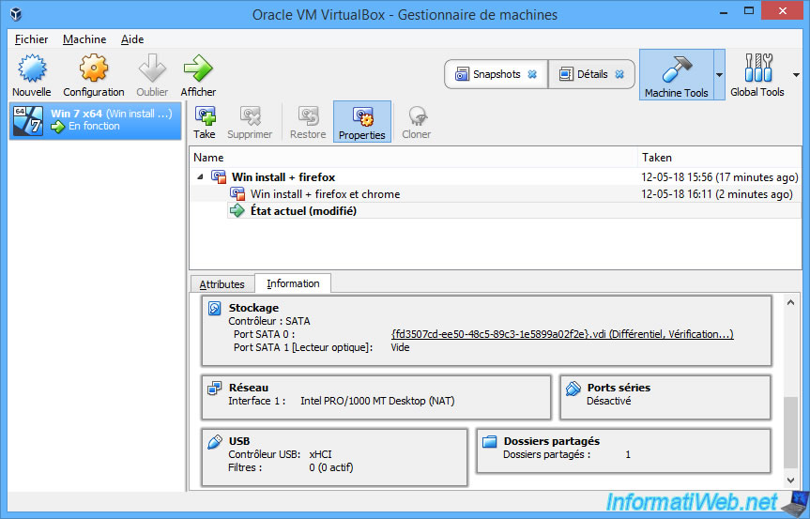This screenshot has width=810, height=519.
Task: Open the Fichier menu
Action: pyautogui.click(x=31, y=39)
